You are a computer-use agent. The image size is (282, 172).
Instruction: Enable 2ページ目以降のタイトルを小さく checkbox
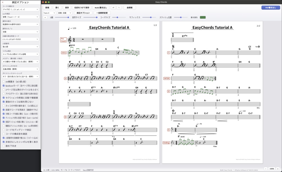(x=4, y=90)
